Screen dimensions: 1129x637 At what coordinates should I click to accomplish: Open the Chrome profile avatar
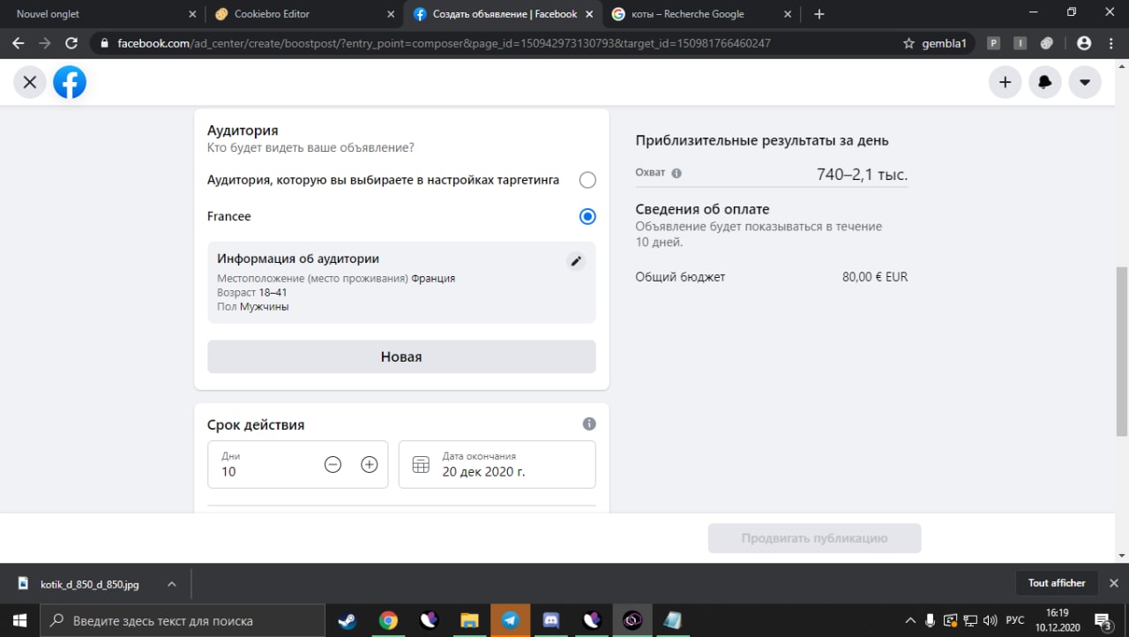click(1084, 42)
